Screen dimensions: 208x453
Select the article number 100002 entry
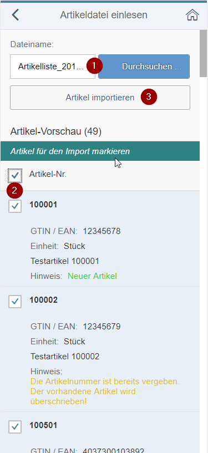(x=43, y=300)
